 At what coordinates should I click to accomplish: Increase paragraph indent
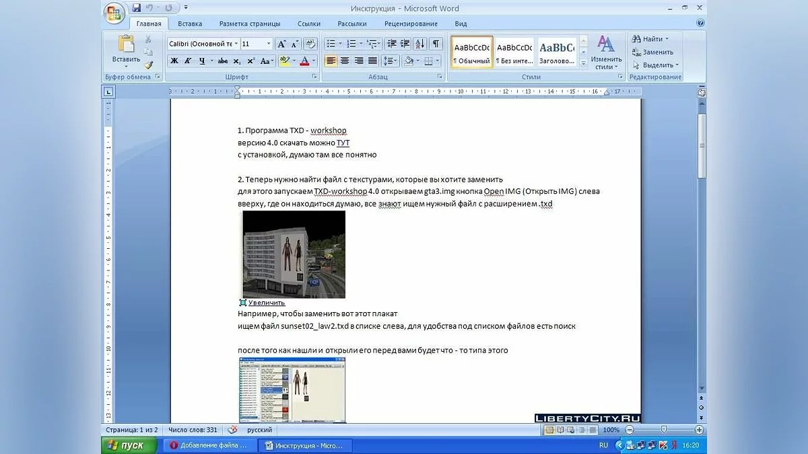point(405,44)
